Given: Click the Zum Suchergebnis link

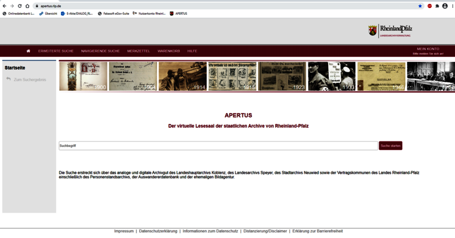Looking at the screenshot, I should click(x=30, y=80).
